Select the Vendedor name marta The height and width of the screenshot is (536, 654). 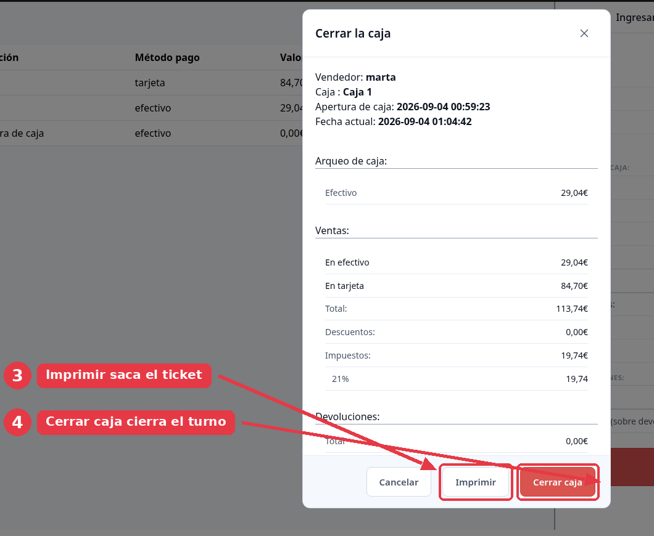[381, 77]
